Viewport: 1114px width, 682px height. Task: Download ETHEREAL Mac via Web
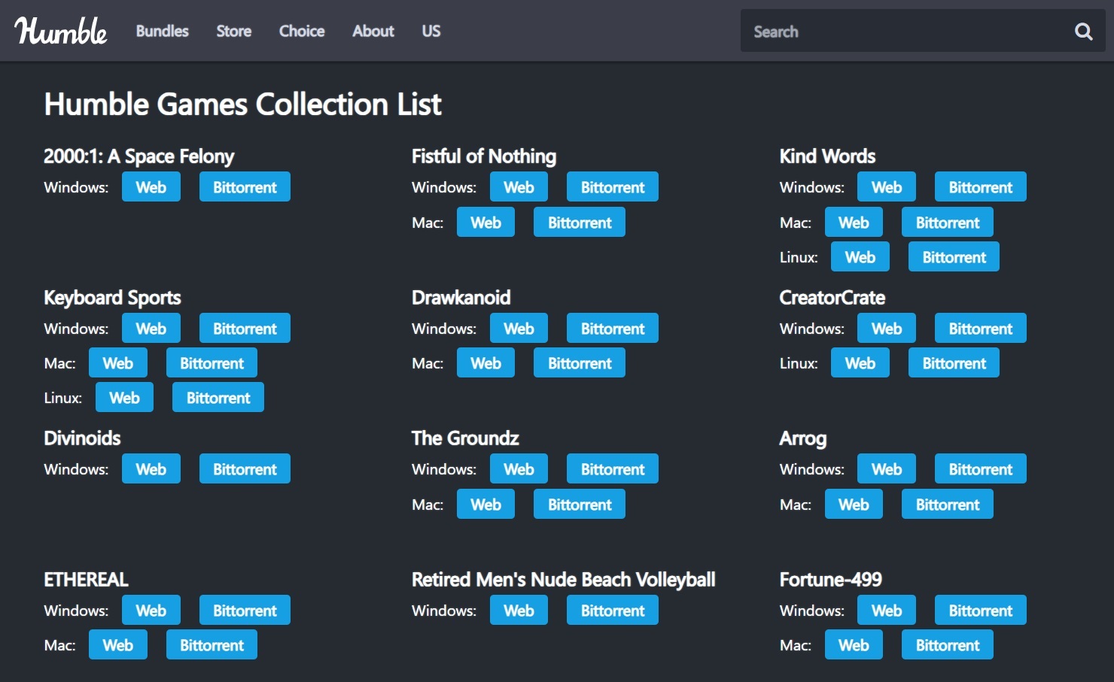click(118, 645)
